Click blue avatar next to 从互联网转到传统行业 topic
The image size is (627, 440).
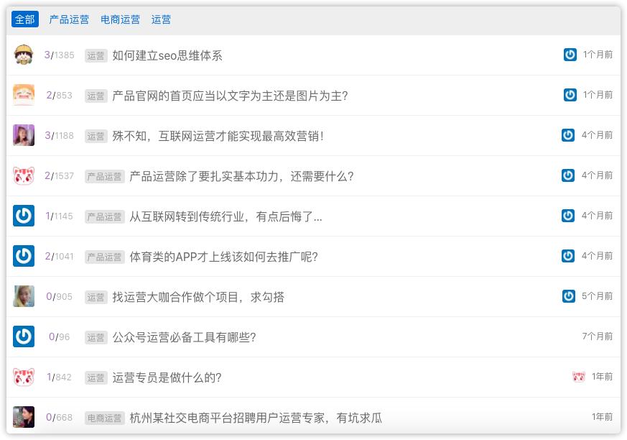[x=24, y=216]
